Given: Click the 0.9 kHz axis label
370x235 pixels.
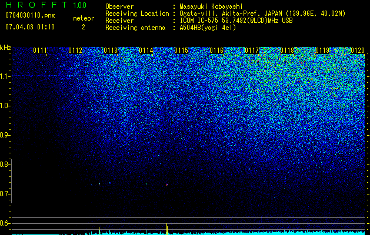Looking at the screenshot, I should tap(4, 135).
